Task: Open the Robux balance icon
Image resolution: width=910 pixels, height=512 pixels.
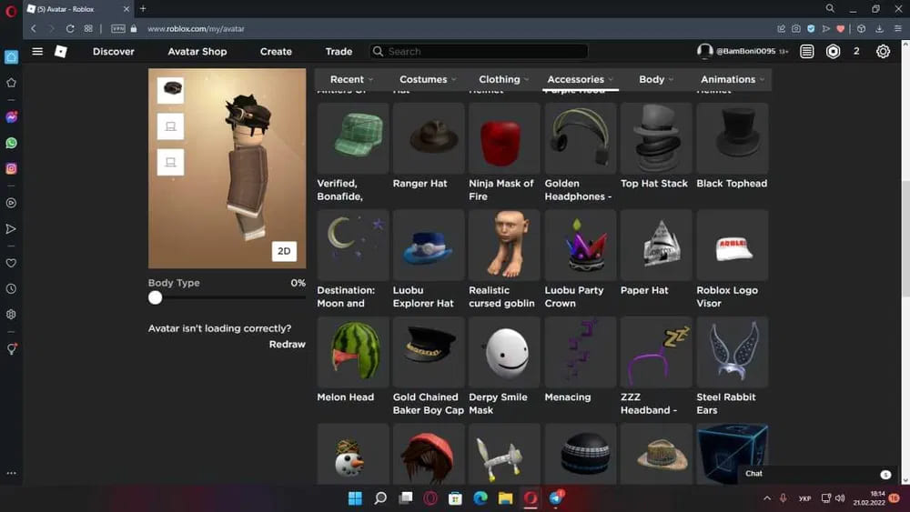Action: 833,52
